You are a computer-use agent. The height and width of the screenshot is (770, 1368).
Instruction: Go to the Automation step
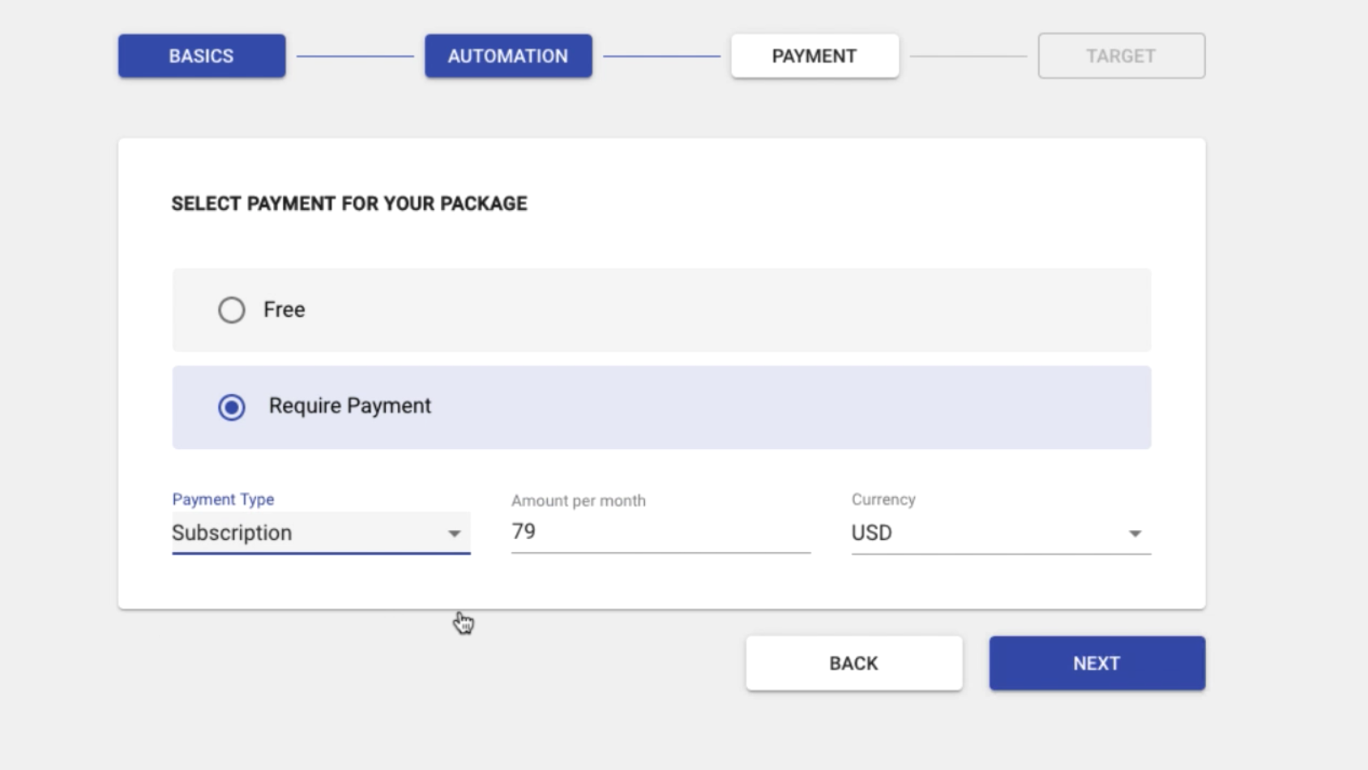point(508,56)
